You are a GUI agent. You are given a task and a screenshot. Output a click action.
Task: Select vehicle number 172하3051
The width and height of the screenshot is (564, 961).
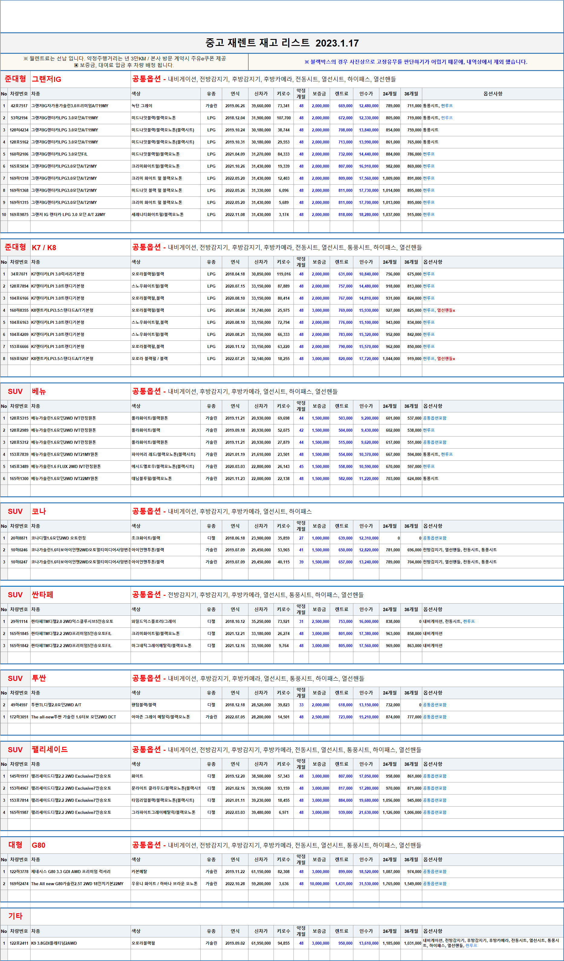(x=19, y=717)
